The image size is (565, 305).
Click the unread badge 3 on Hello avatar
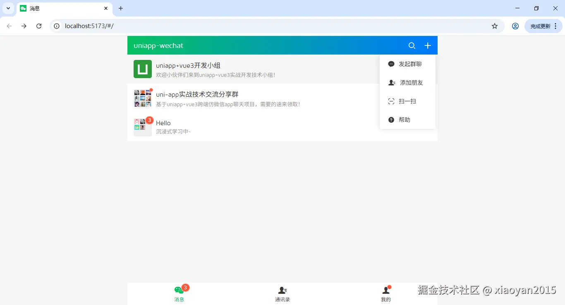pyautogui.click(x=150, y=120)
